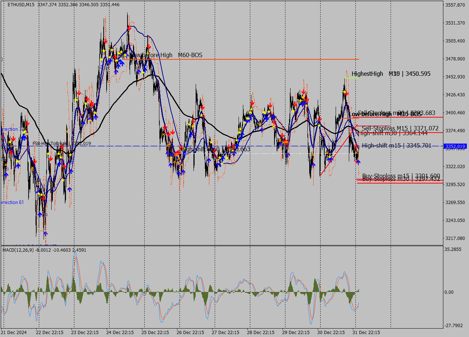469x337 pixels.
Task: Click the highlighted 3352.019 current price tag
Action: 455,146
